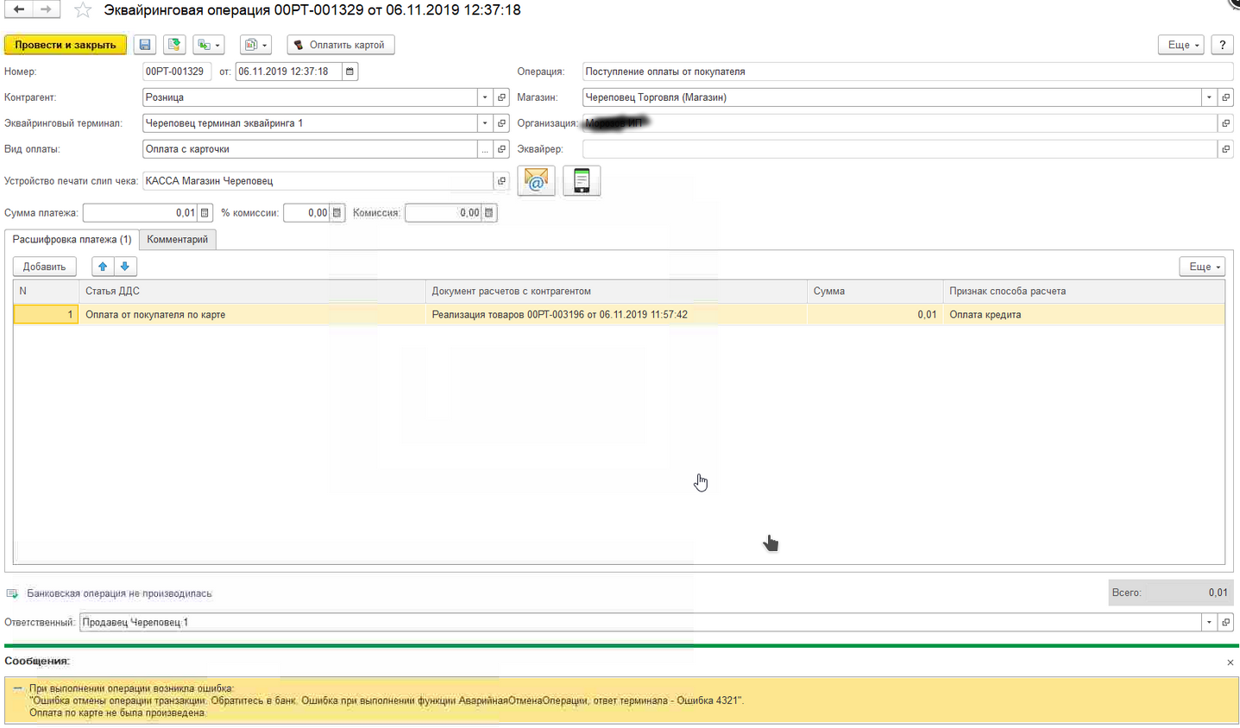Click the Сумма платежа input field

pyautogui.click(x=140, y=213)
